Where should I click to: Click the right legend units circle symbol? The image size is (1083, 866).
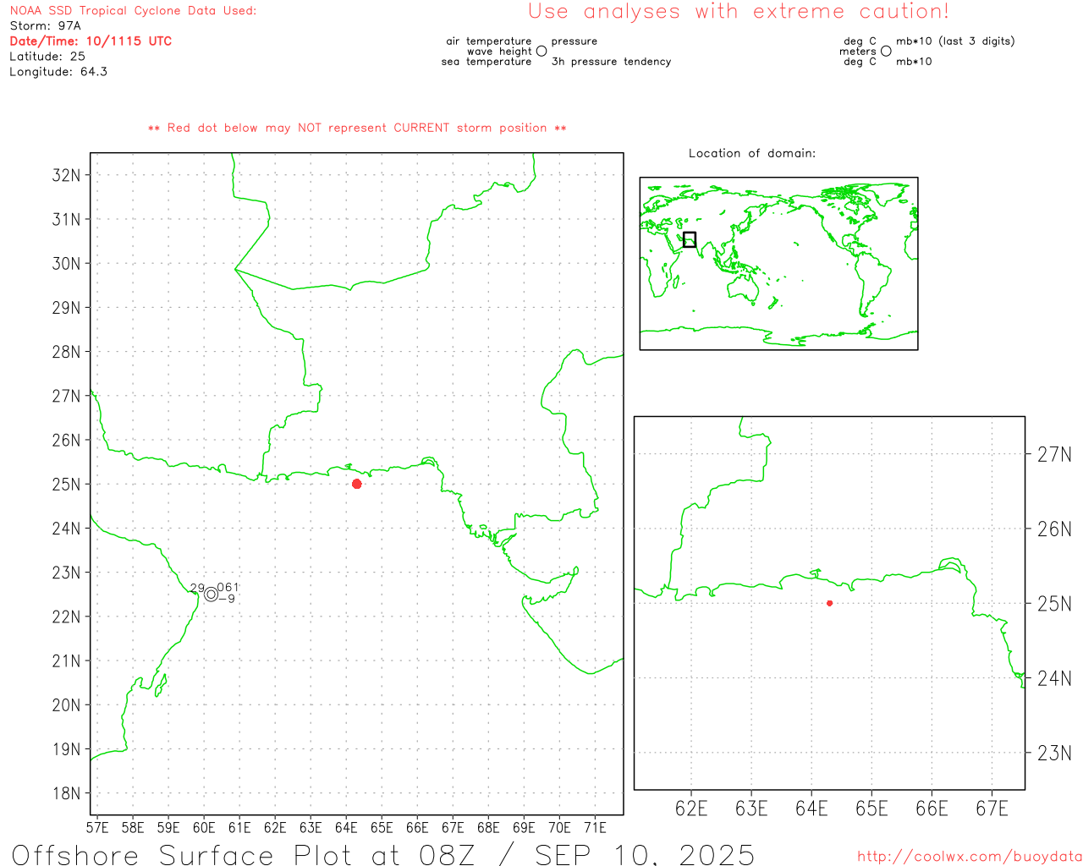click(886, 51)
